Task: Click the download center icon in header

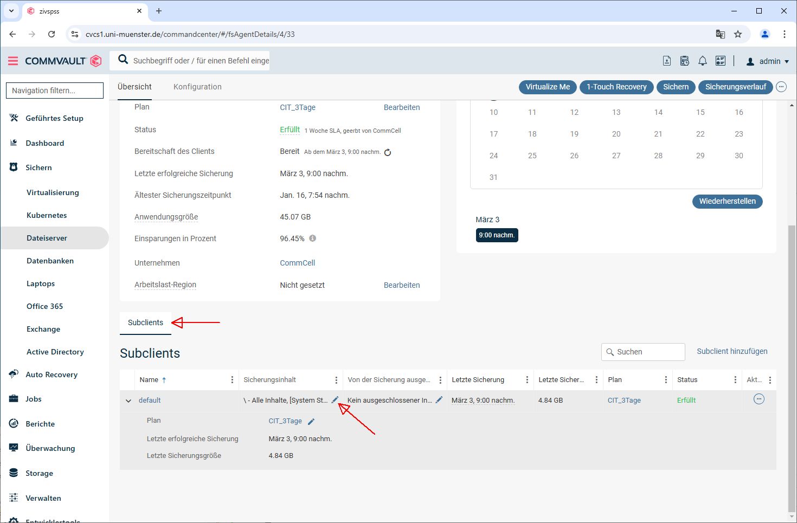Action: point(667,61)
